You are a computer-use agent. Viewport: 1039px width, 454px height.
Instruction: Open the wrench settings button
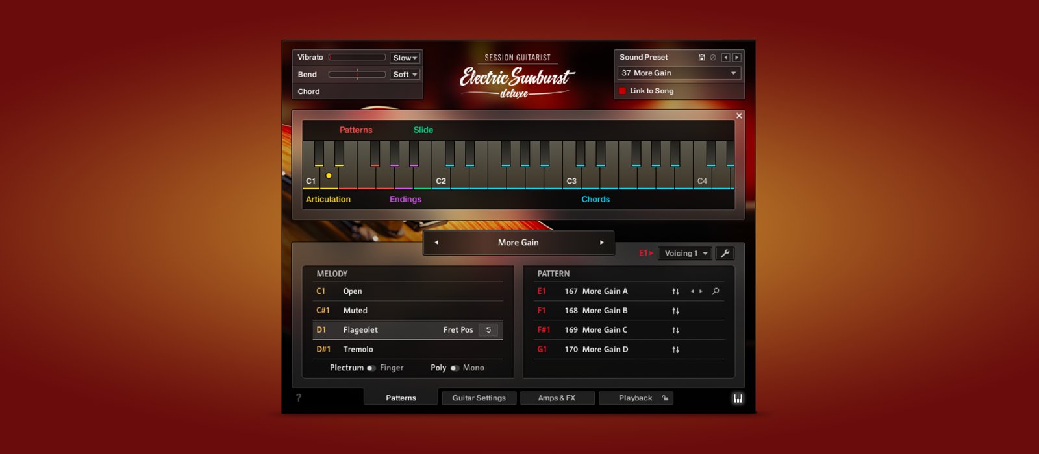725,254
